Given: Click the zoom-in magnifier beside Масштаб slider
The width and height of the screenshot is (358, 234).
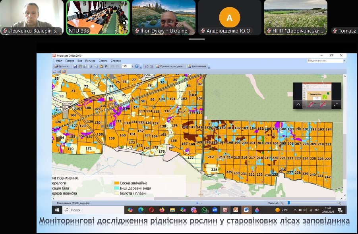Looking at the screenshot, I should pos(339,203).
